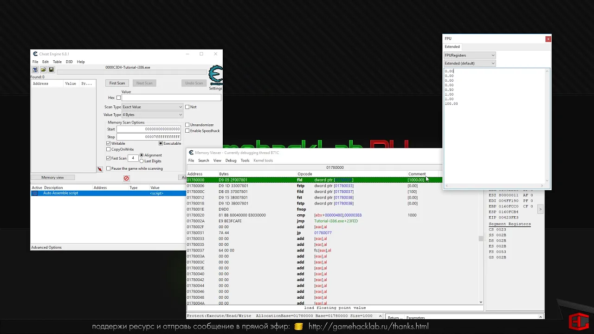594x334 pixels.
Task: Open the process list icon in Cheat Engine
Action: pos(35,70)
